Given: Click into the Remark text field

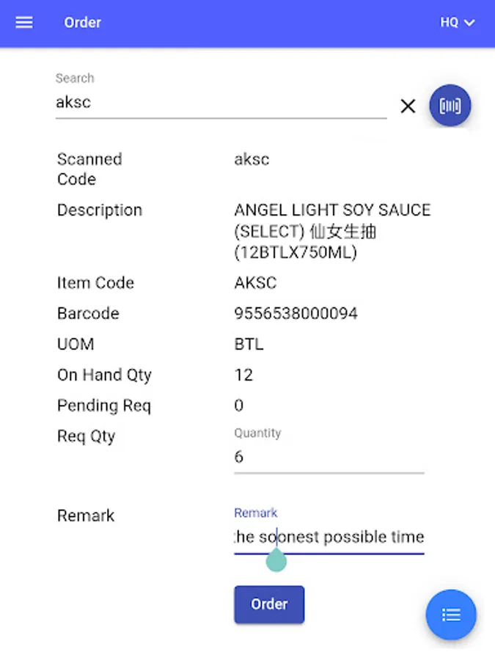Looking at the screenshot, I should (x=329, y=537).
